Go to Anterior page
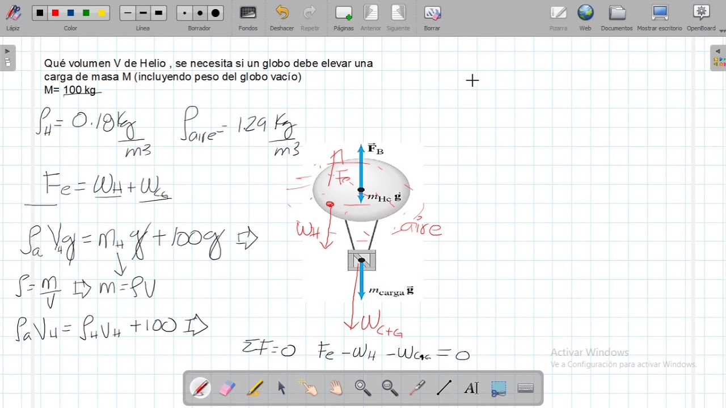The image size is (726, 408). pos(371,18)
